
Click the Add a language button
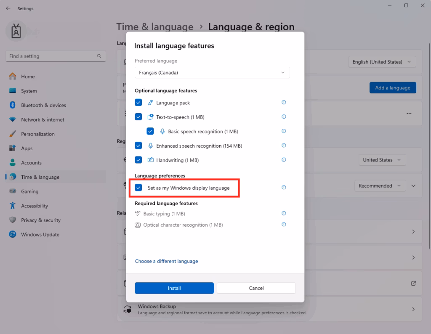(x=393, y=87)
